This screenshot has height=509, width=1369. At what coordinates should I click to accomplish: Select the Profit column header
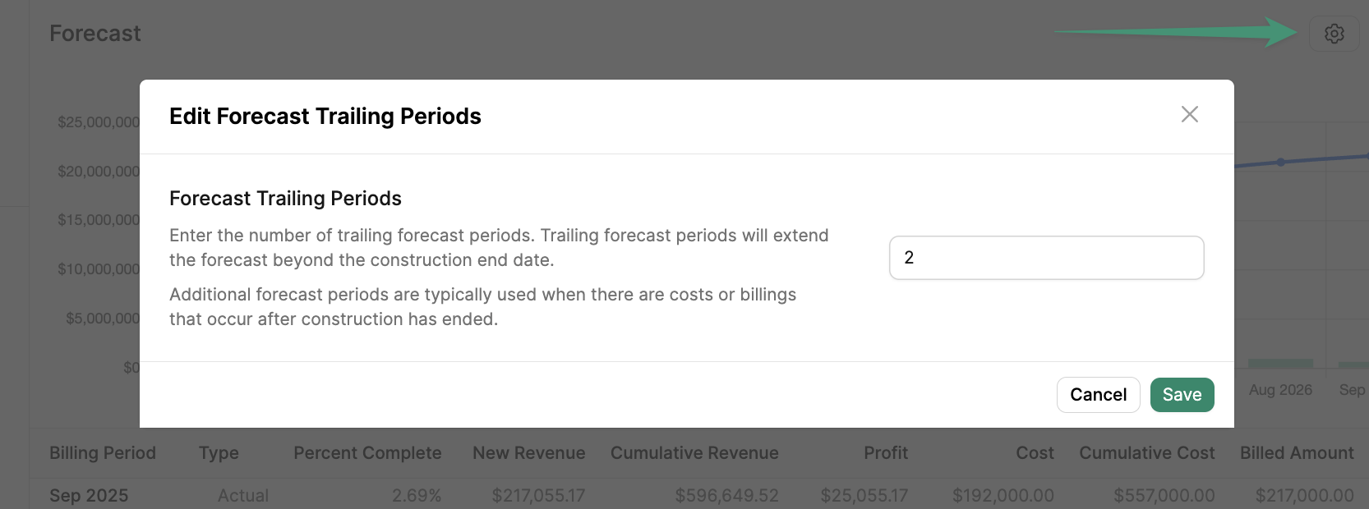coord(885,453)
